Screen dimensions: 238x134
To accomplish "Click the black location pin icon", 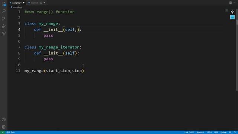I will click(232, 12).
